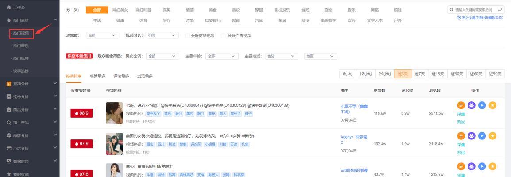Viewport: 511px width, 177px height.
Task: Switch to the 点赞最多 sort tab
Action: (97, 76)
